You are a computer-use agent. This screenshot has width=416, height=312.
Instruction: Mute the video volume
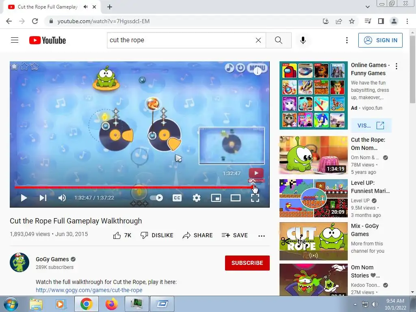click(62, 198)
